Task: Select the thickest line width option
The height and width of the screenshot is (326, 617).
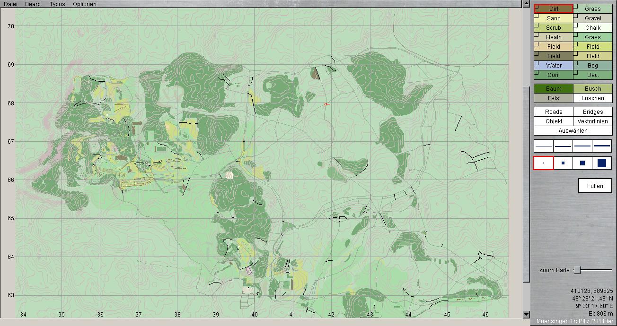Action: [602, 146]
